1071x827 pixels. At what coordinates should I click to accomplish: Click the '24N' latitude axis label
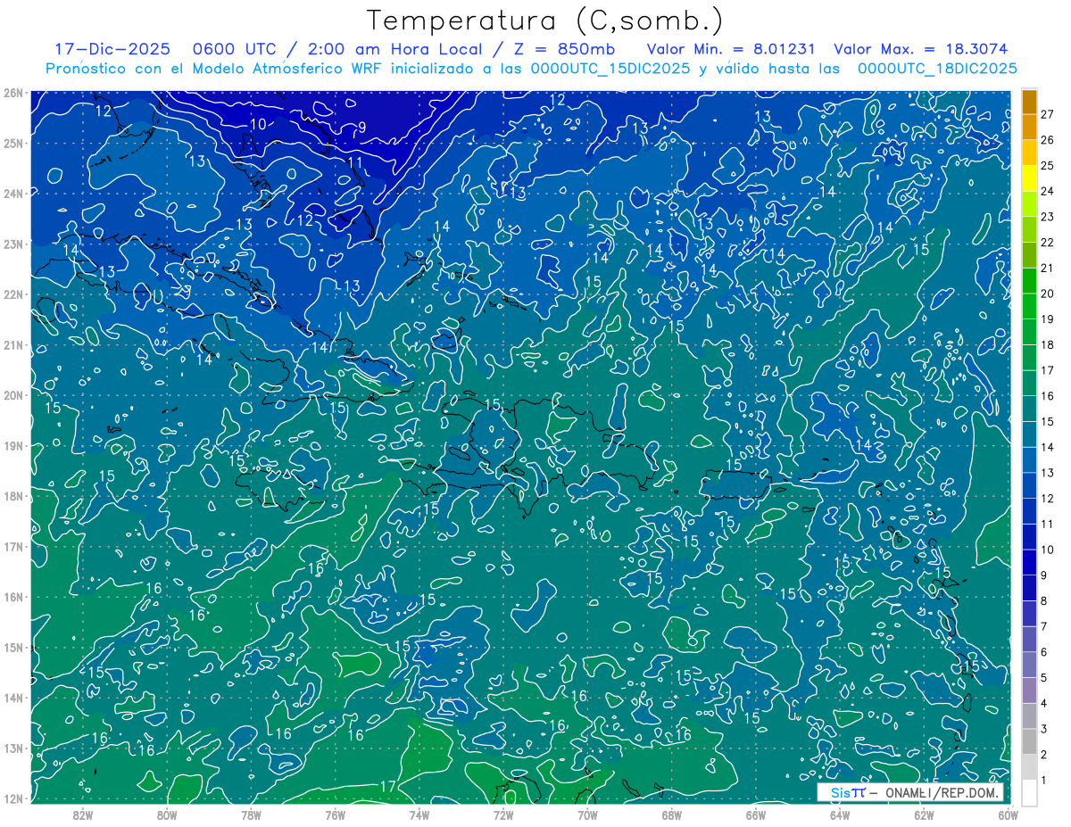(x=12, y=193)
